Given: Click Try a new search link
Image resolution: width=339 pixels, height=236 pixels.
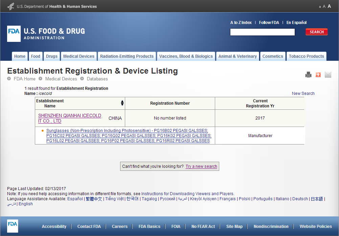Looking at the screenshot, I should click(x=201, y=166).
